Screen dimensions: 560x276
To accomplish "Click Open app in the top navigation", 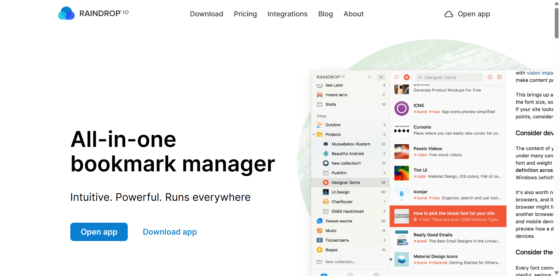I will (467, 14).
